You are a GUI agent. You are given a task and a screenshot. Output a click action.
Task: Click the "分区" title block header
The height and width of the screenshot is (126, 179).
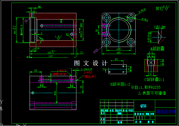click(x=112, y=110)
